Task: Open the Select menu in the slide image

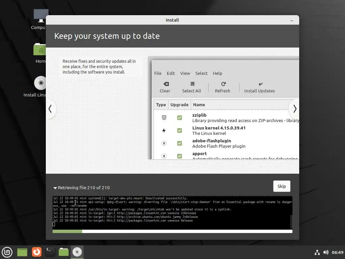Action: [x=201, y=73]
